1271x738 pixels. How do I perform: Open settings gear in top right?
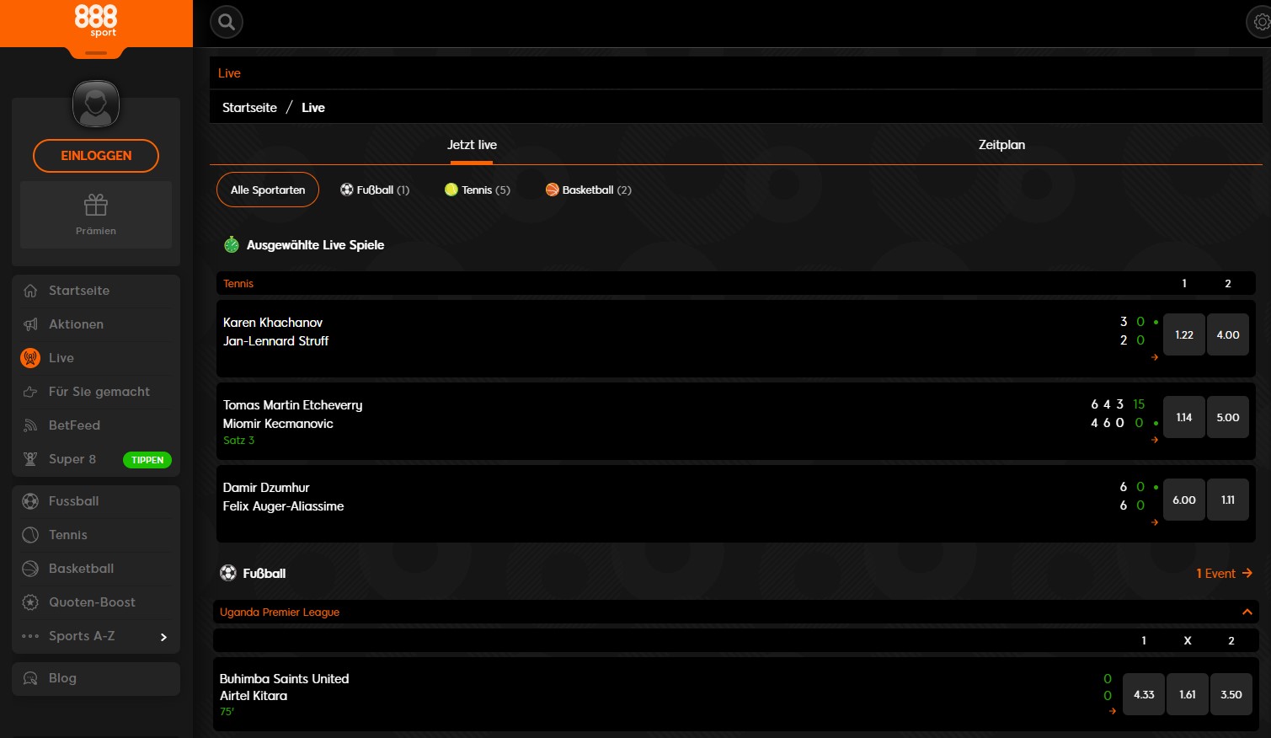coord(1260,23)
